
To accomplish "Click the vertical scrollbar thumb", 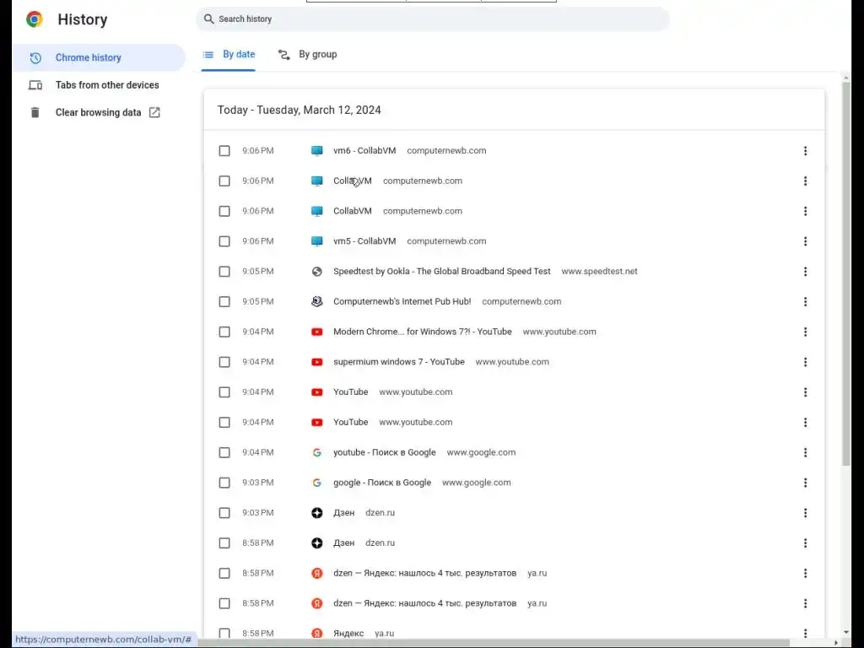I will pyautogui.click(x=845, y=274).
